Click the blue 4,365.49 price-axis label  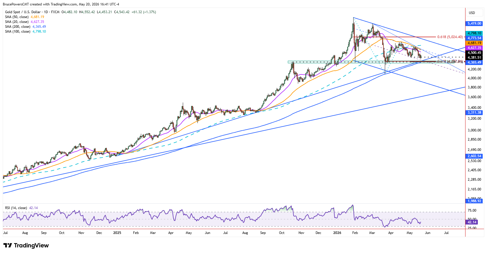(x=474, y=62)
